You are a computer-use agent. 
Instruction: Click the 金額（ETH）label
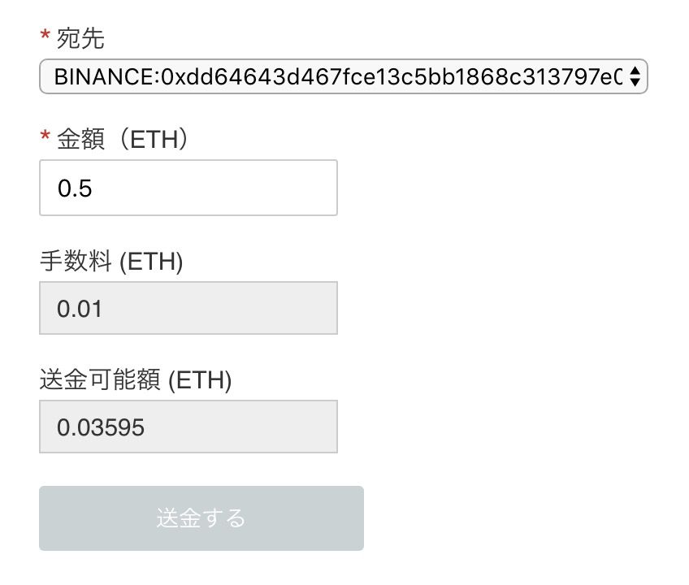click(123, 140)
